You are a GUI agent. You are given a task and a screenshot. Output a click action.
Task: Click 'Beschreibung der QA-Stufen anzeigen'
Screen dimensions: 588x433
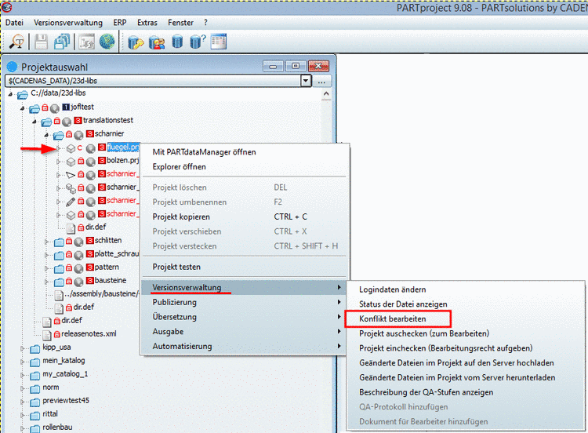tap(426, 392)
